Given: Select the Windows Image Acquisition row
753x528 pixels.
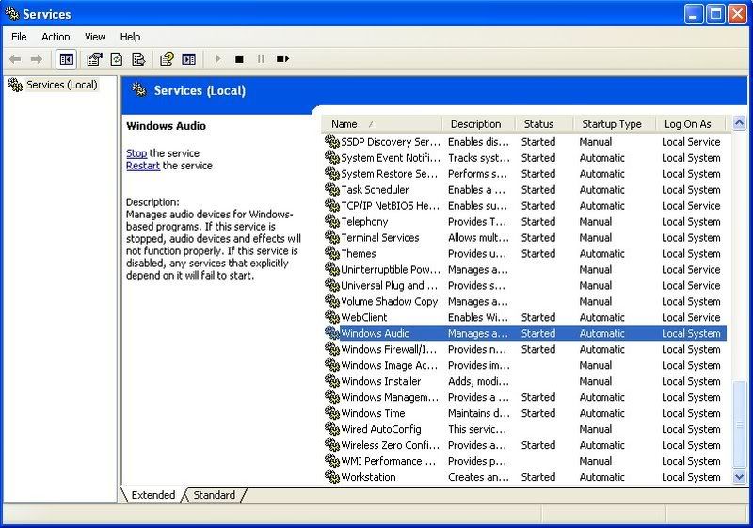Looking at the screenshot, I should 525,365.
